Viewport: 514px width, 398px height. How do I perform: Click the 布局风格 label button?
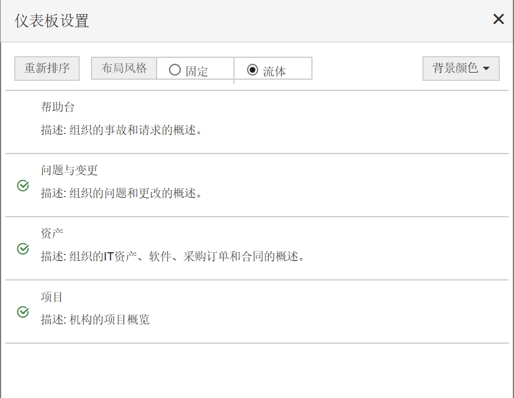point(124,68)
